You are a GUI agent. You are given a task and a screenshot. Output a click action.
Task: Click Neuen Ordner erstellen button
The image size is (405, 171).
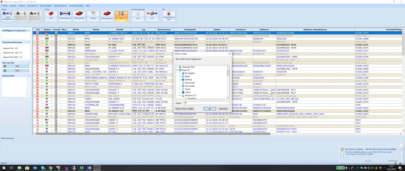184,109
